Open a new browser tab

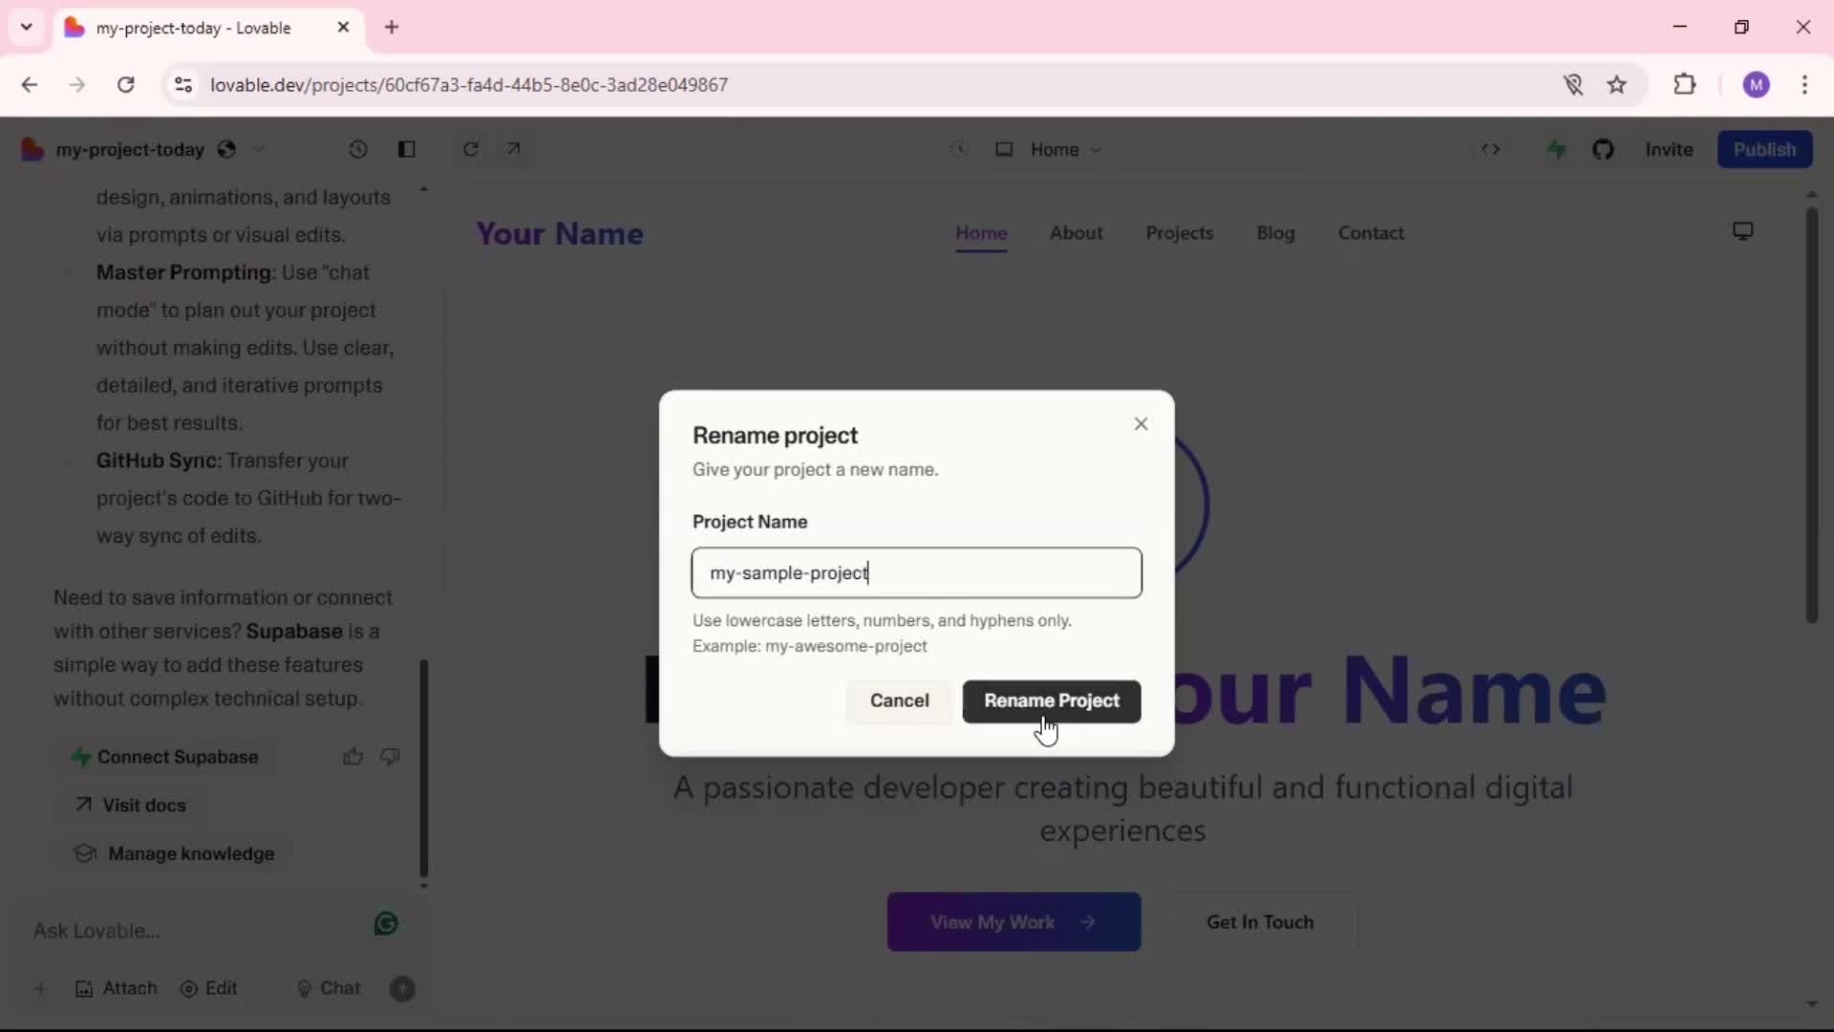click(392, 28)
